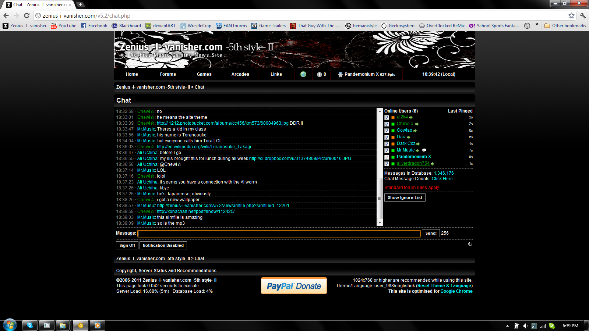Viewport: 589px width, 331px height.
Task: Open the Links nav item
Action: tap(276, 74)
